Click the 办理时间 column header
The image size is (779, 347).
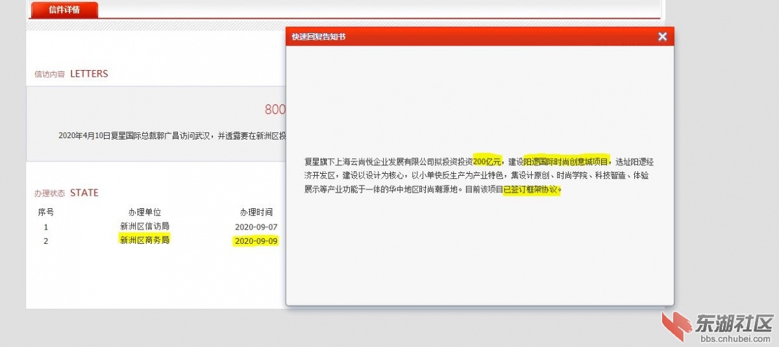[256, 212]
